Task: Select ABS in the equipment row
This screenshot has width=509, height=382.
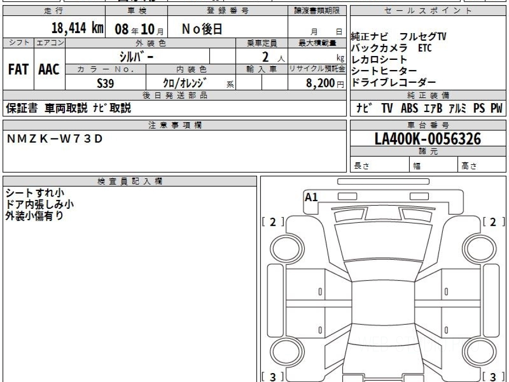Action: pos(409,109)
